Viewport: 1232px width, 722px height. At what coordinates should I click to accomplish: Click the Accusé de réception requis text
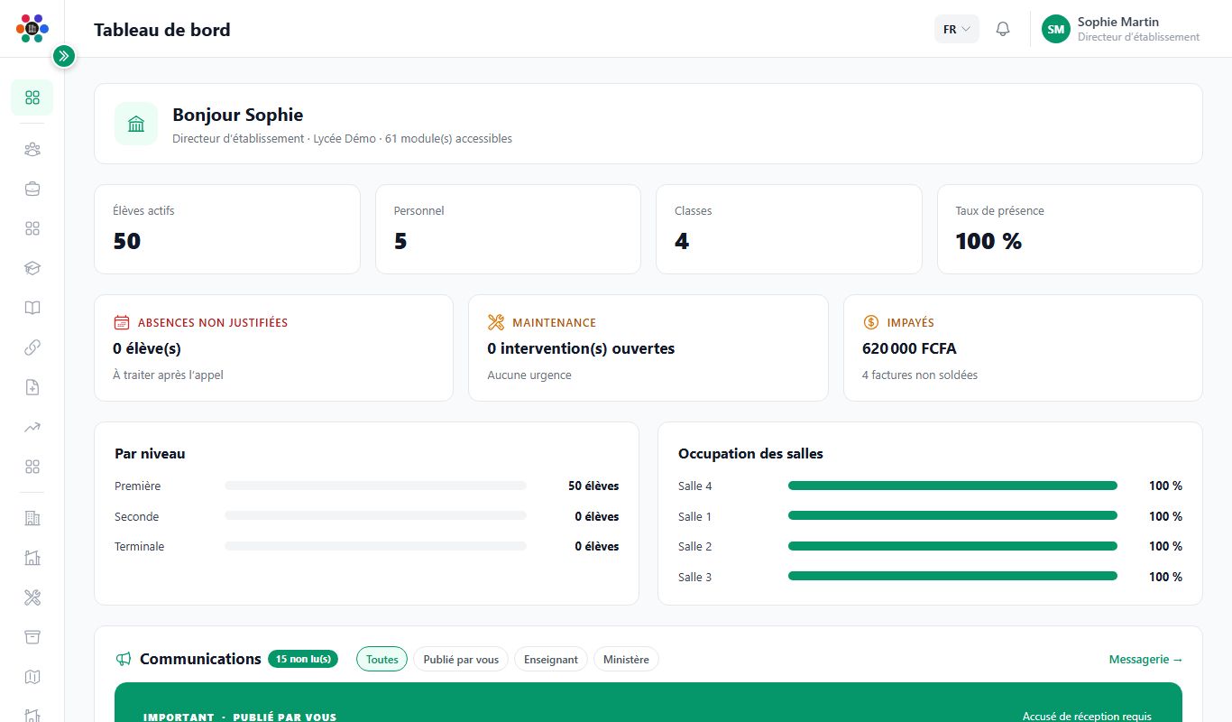click(x=1087, y=716)
